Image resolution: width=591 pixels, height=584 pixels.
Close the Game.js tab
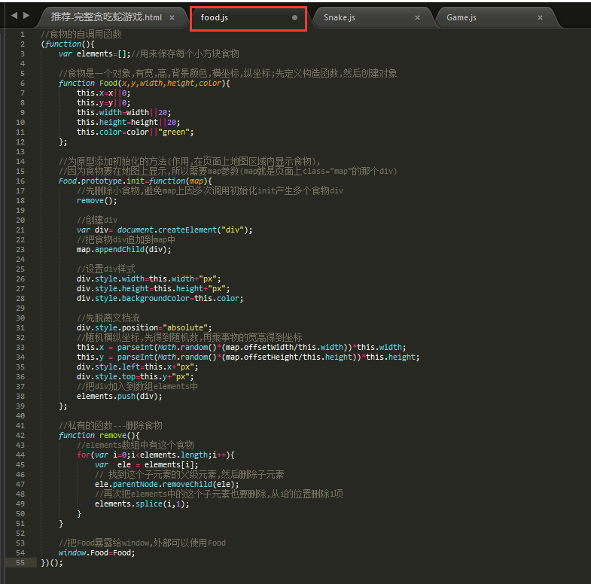540,18
